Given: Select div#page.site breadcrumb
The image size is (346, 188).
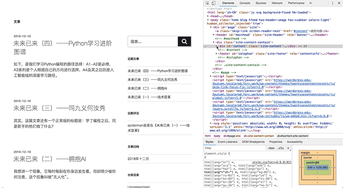Looking at the screenshot, I should pyautogui.click(x=232, y=136).
